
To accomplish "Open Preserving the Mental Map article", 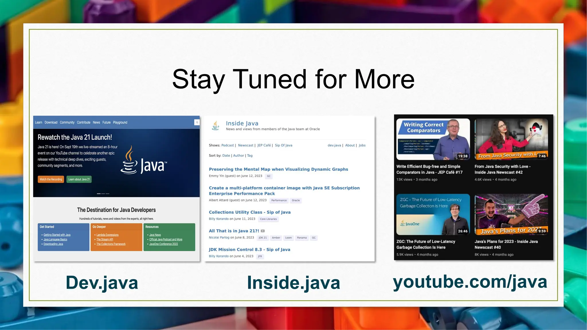I will click(x=278, y=169).
